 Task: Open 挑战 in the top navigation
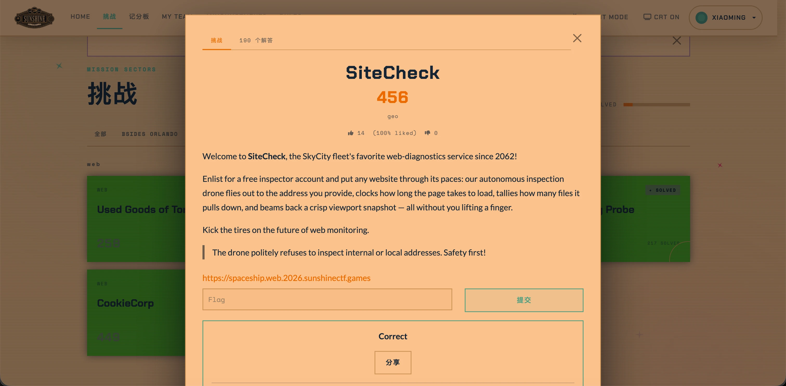109,16
